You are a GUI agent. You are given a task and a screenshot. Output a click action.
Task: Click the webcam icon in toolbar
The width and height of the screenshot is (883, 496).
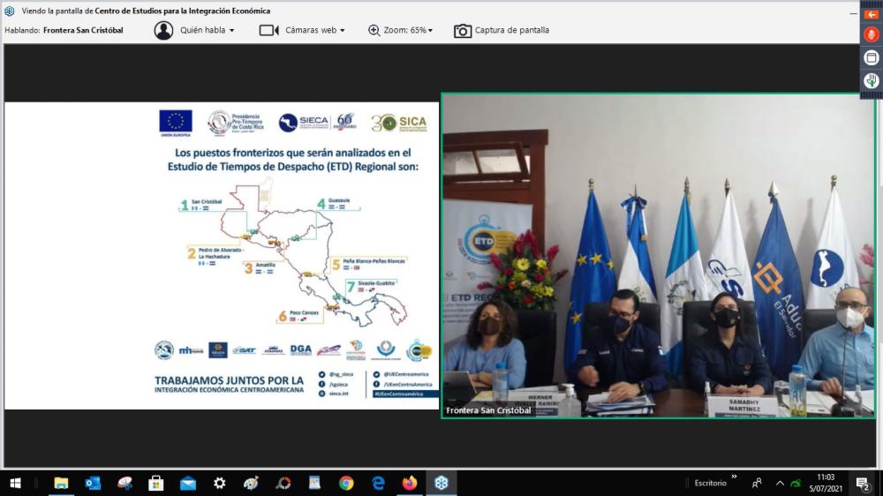pos(268,30)
